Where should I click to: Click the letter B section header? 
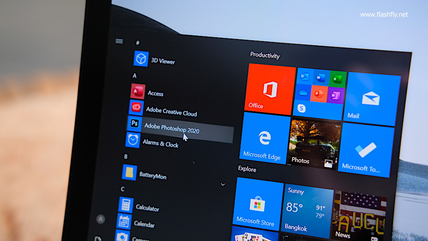coord(126,157)
